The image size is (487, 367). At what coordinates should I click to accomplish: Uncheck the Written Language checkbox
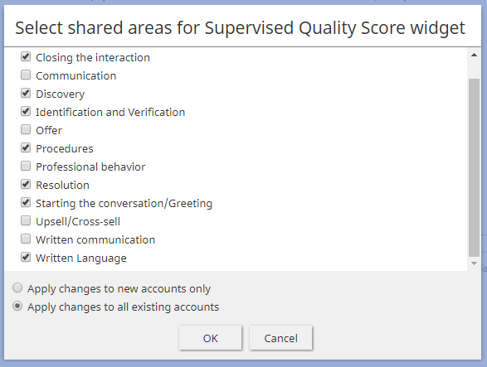point(26,257)
